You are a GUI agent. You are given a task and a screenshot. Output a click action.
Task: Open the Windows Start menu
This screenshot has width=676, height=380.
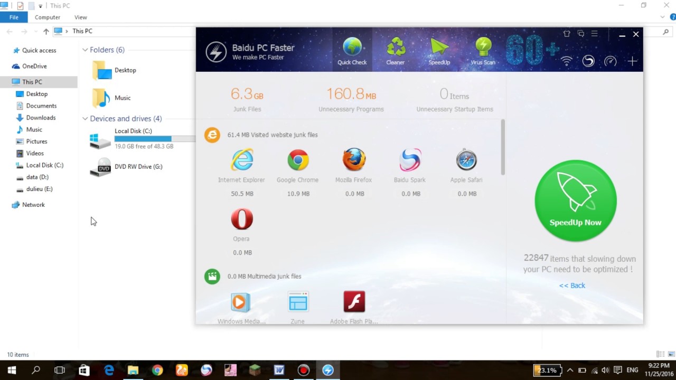pyautogui.click(x=12, y=370)
